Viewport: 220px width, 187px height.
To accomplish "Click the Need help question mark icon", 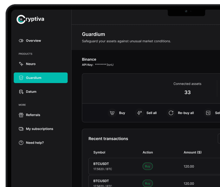I will click(x=21, y=143).
